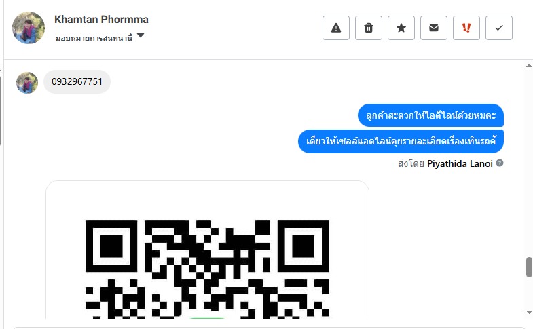533x329 pixels.
Task: Click the chat scrollbar up arrow
Action: pos(529,66)
